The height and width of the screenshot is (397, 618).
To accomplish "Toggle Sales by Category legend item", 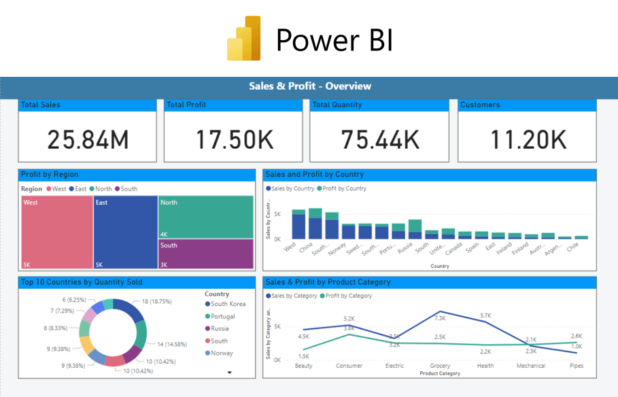I will [293, 296].
